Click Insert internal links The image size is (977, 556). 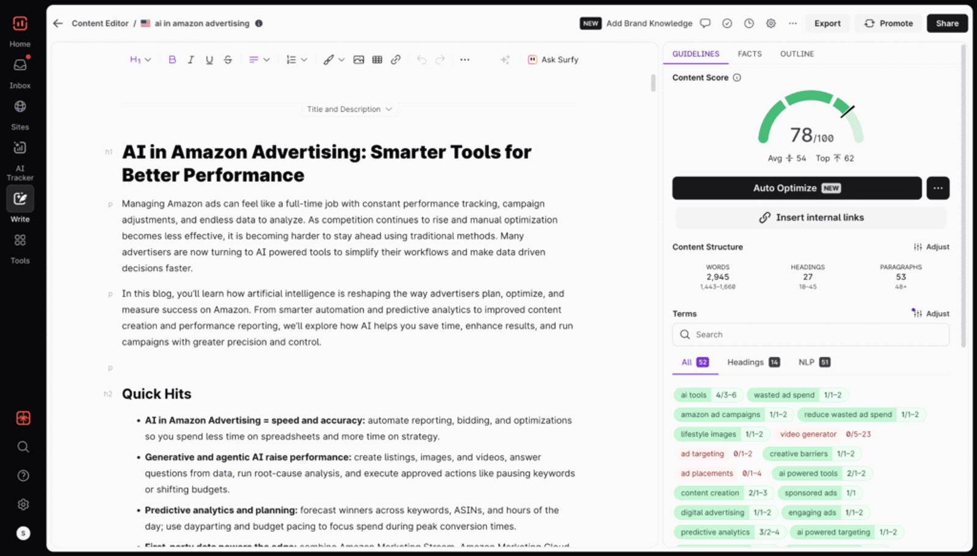click(x=811, y=217)
